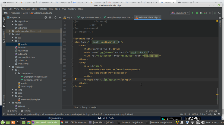
Task: Toggle tool window quick access icon
Action: coord(4,114)
